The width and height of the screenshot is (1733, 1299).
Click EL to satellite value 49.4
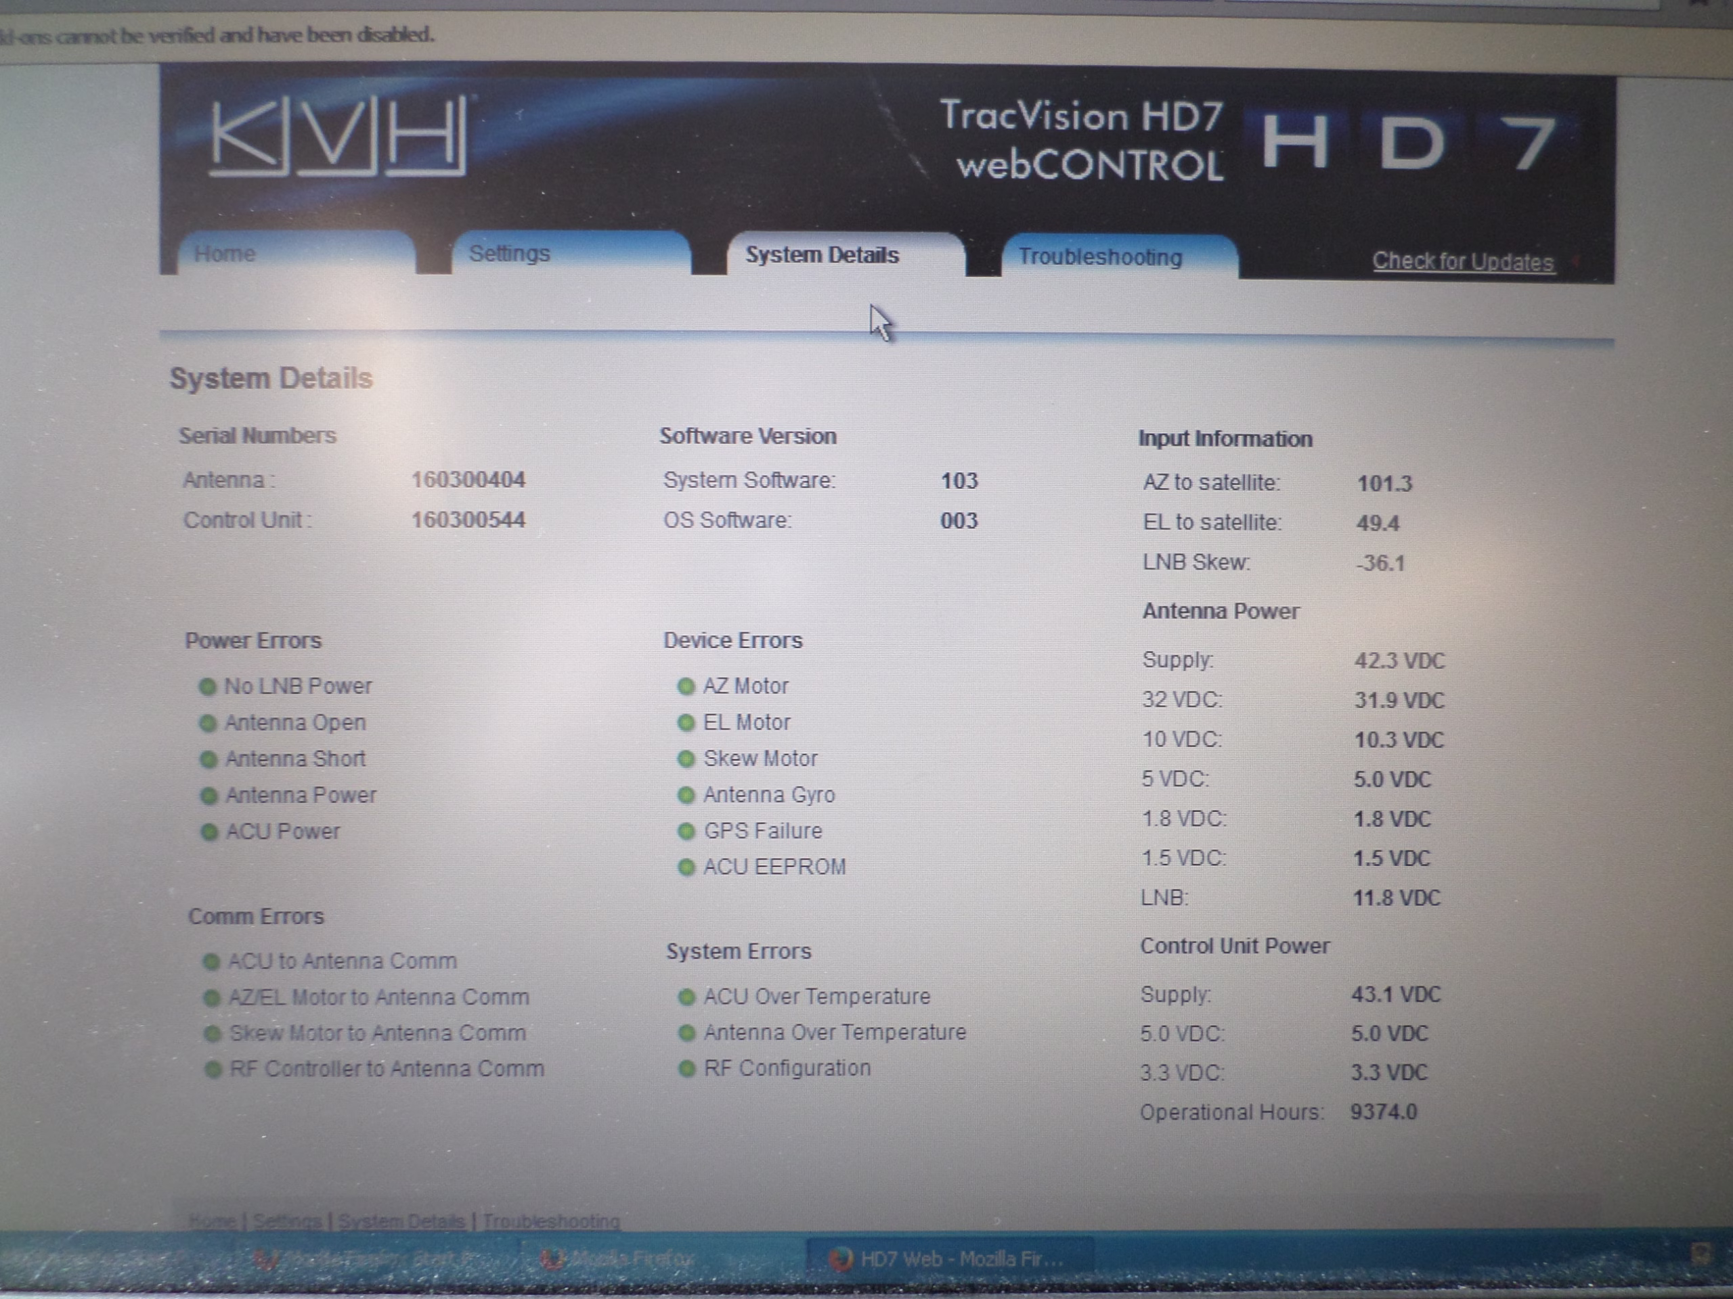click(x=1378, y=524)
